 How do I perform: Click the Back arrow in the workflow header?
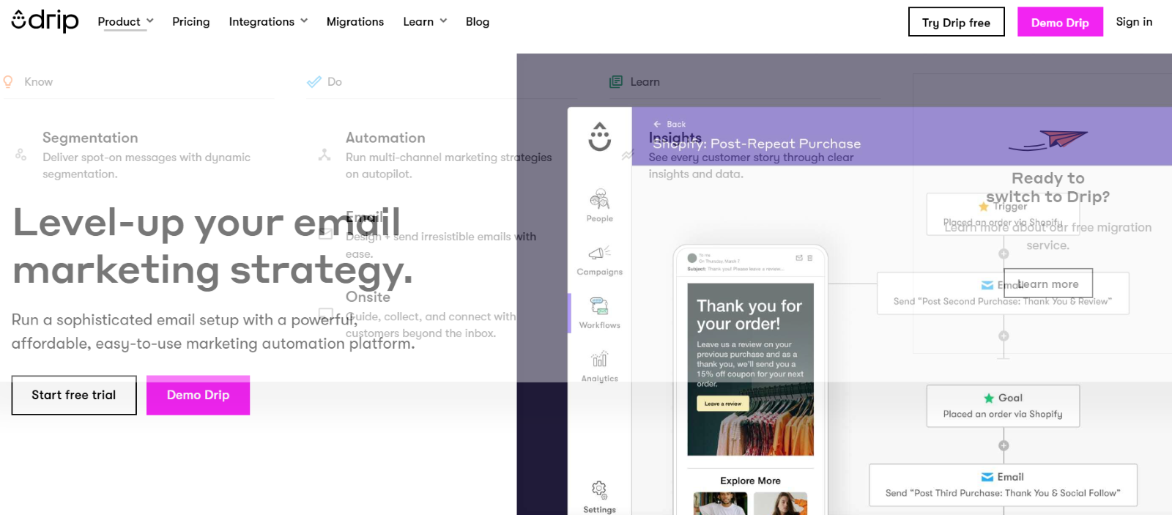657,124
